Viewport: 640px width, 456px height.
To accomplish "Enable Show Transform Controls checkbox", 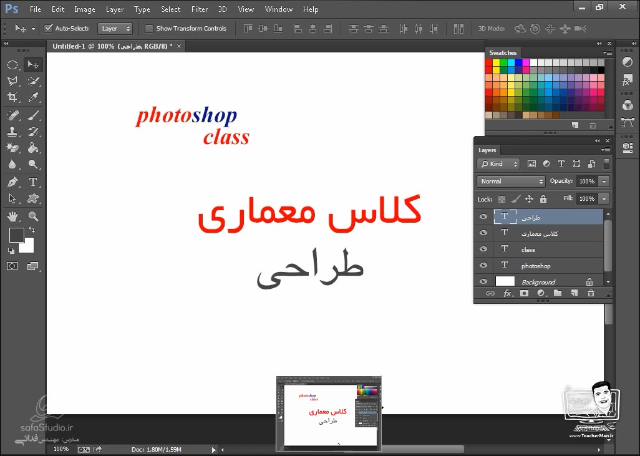I will tap(149, 28).
